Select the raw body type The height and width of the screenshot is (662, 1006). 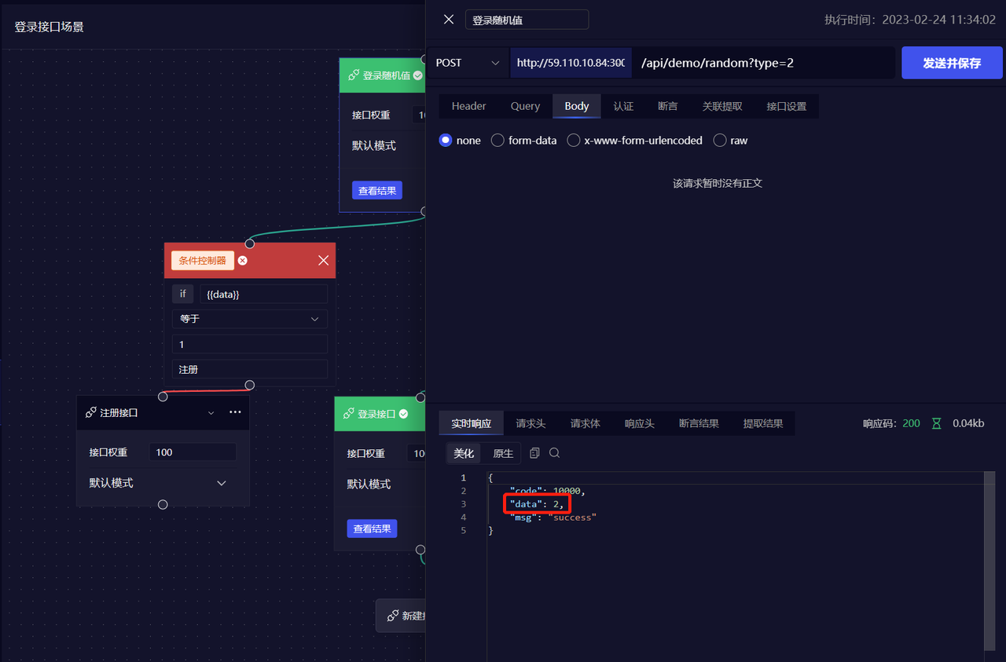coord(719,141)
